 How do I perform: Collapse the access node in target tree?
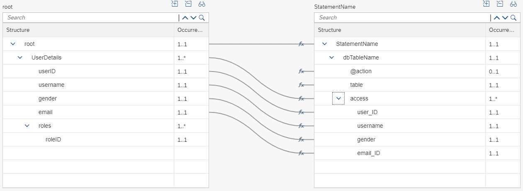pyautogui.click(x=338, y=98)
